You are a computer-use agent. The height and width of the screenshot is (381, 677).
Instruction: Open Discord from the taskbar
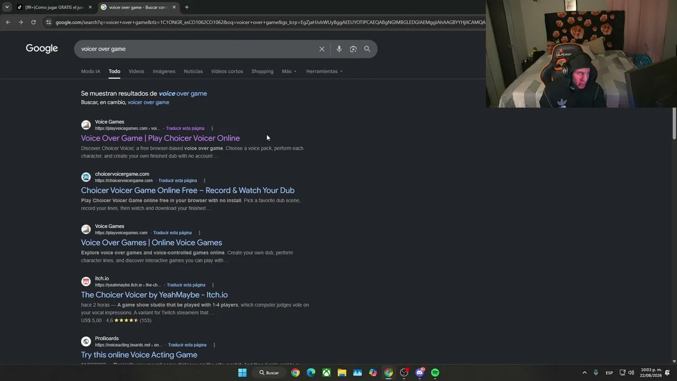pyautogui.click(x=420, y=373)
